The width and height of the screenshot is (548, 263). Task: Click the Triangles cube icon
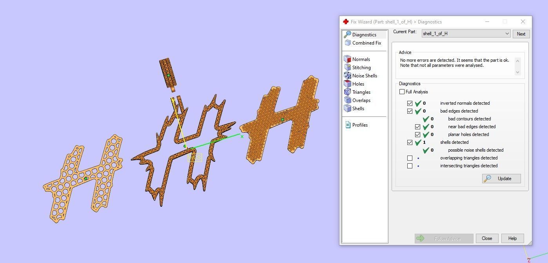pos(347,92)
